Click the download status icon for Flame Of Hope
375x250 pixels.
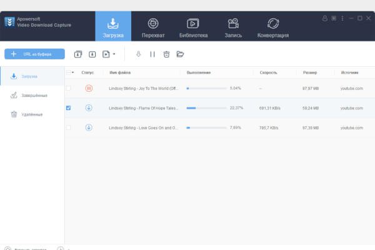click(89, 108)
